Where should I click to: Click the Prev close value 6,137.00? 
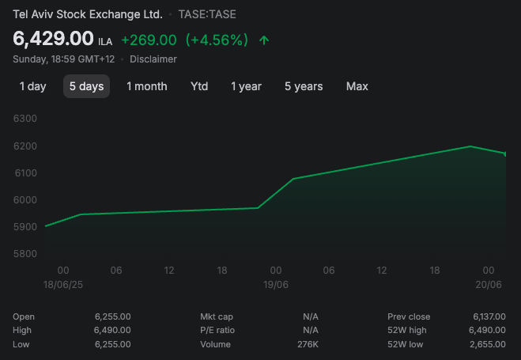[x=489, y=316]
